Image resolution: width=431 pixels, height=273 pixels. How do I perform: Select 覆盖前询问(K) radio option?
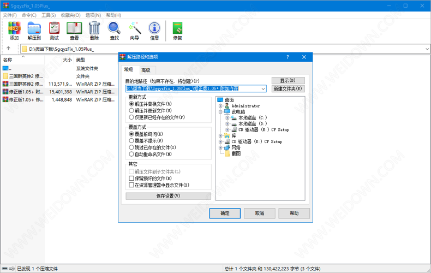click(146, 134)
